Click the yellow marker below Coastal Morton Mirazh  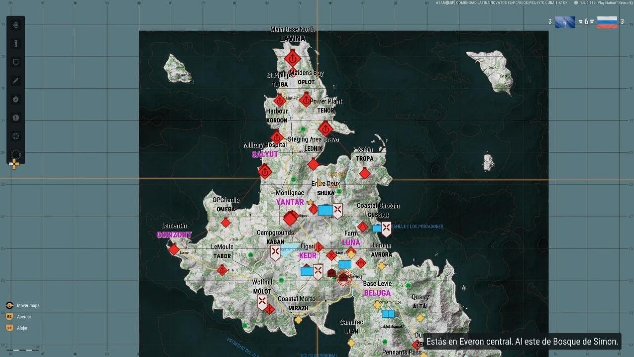pos(298,320)
